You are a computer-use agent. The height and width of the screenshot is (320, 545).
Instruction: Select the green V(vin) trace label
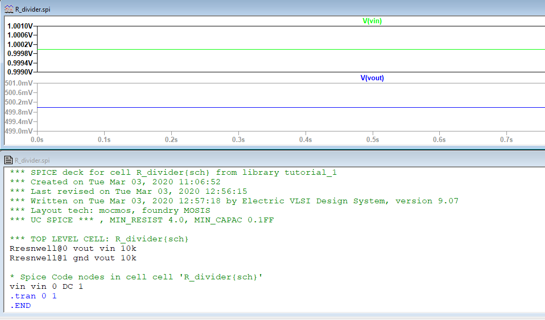pyautogui.click(x=372, y=21)
